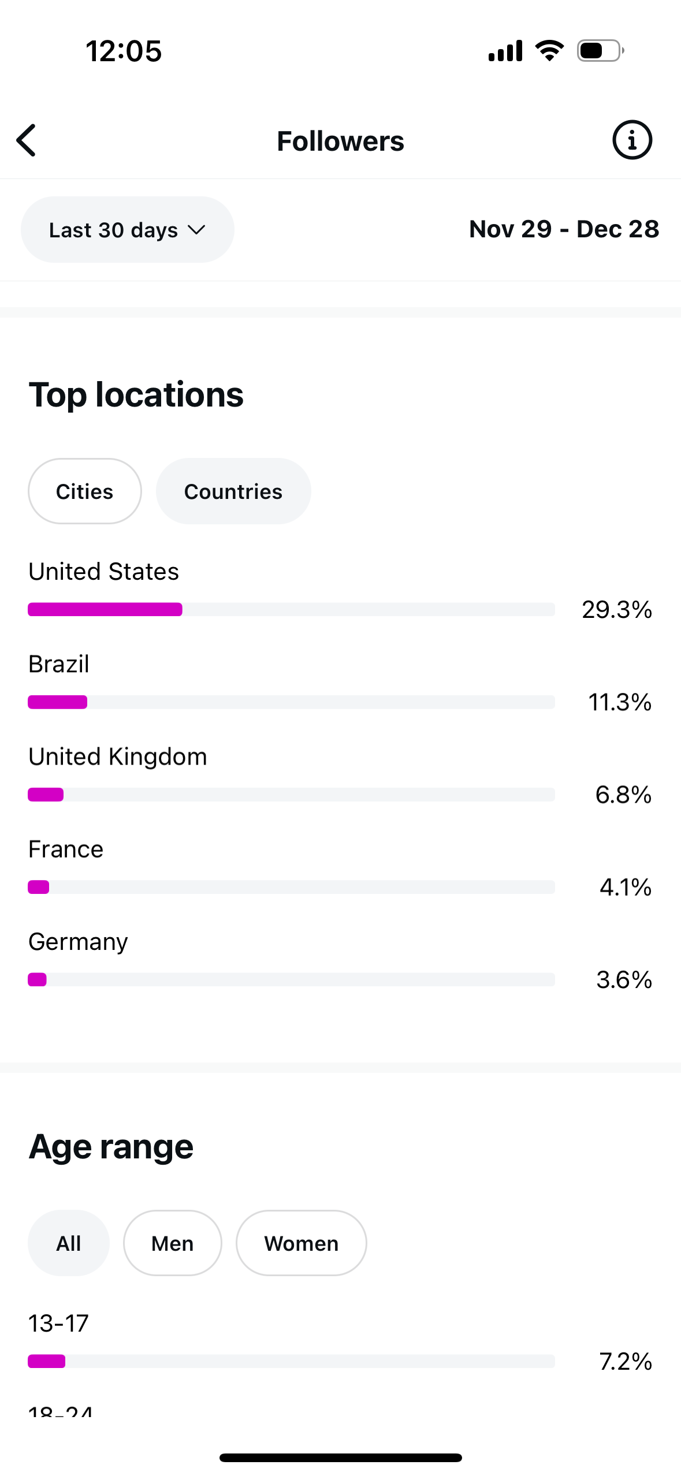Tap the back arrow icon

(27, 140)
